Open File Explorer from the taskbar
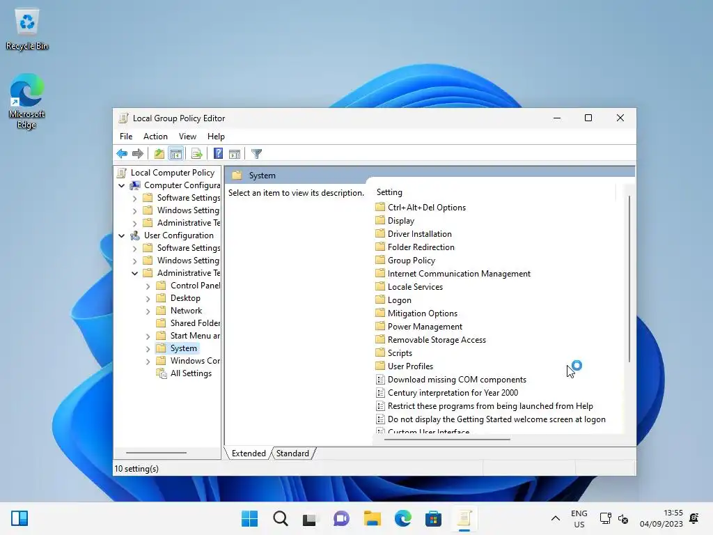Screen dimensions: 713x535 click(x=373, y=518)
